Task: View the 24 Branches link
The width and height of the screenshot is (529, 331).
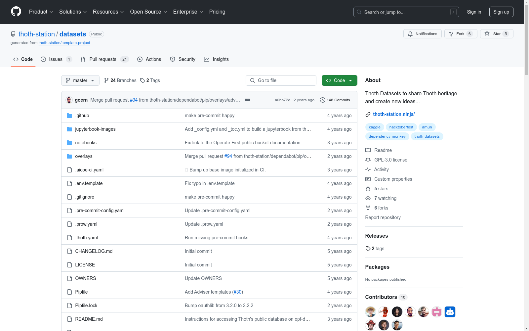Action: (x=120, y=80)
